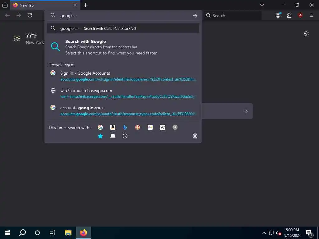Search history via the clock icon
Screen dimensions: 319x239
tap(125, 136)
